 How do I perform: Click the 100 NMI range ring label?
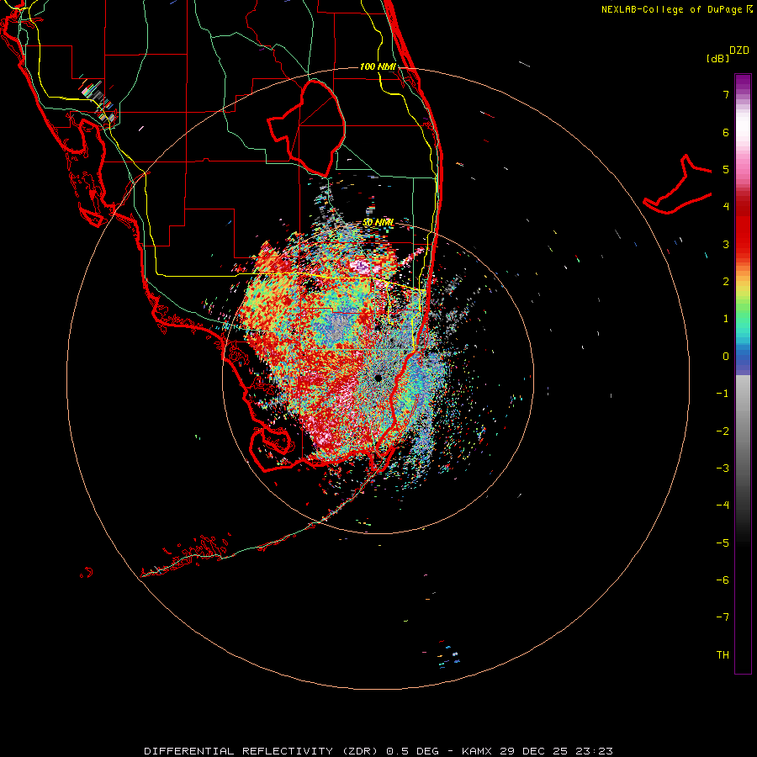tap(378, 66)
